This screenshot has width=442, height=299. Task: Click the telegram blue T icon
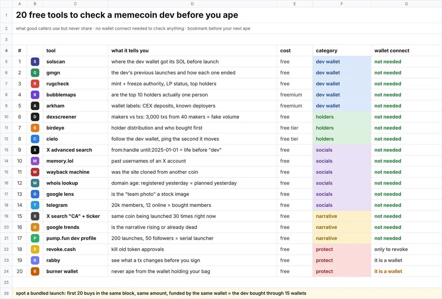tap(35, 205)
